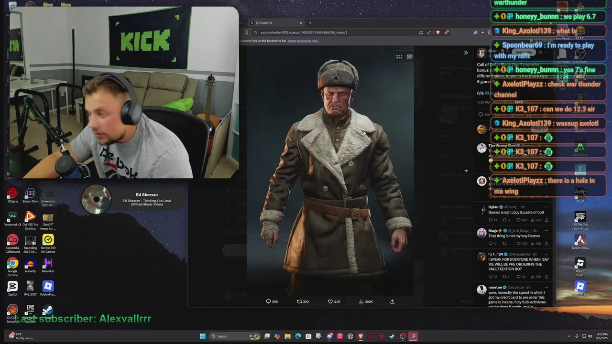Open the Recording 2025-04 video file
Image resolution: width=612 pixels, height=344 pixels.
click(30, 243)
